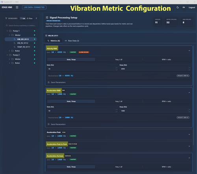Click the Raw Pipelines count showing 8
Viewport: 197px width, 174px height.
pyautogui.click(x=187, y=21)
